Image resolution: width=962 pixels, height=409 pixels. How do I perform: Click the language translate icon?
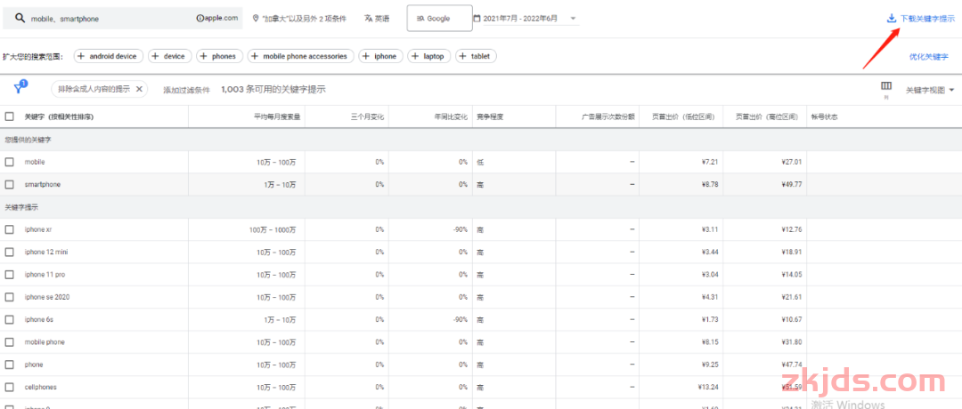point(368,19)
